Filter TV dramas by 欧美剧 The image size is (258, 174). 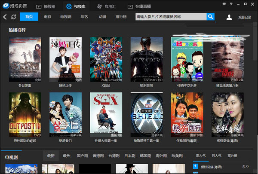click(177, 156)
